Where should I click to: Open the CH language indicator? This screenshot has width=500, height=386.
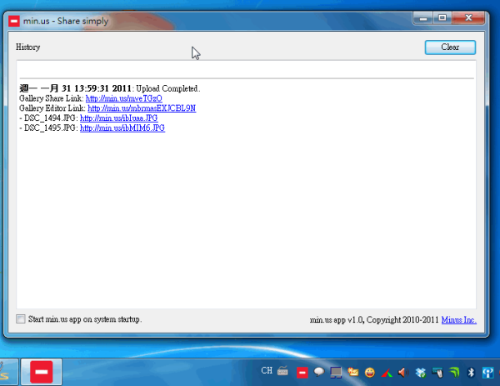point(267,370)
